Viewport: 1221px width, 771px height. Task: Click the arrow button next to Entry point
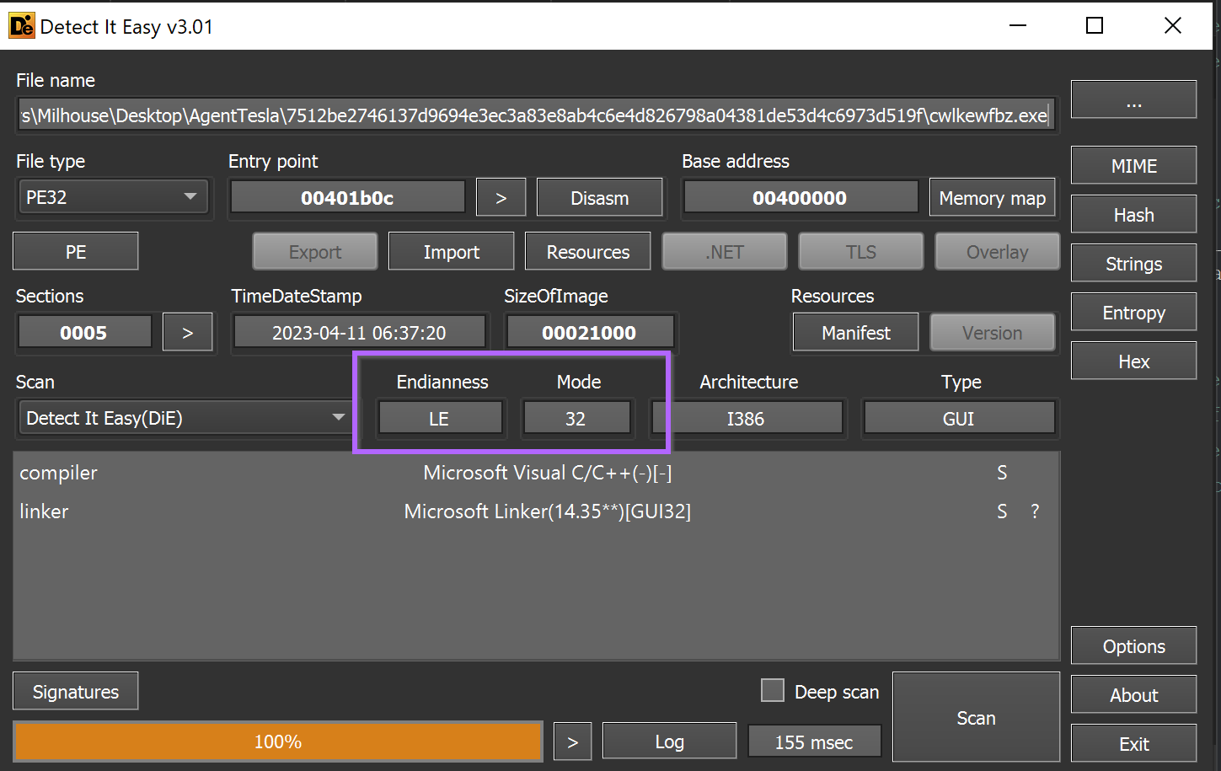501,197
